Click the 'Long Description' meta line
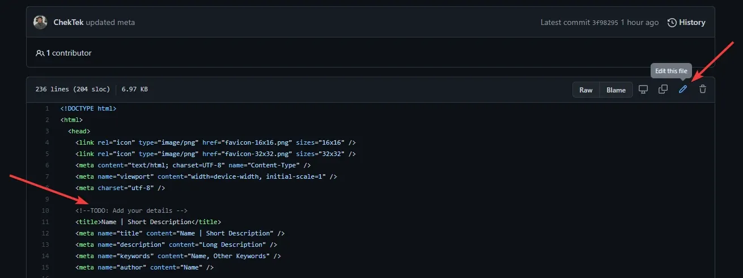Image resolution: width=743 pixels, height=278 pixels. pos(176,245)
